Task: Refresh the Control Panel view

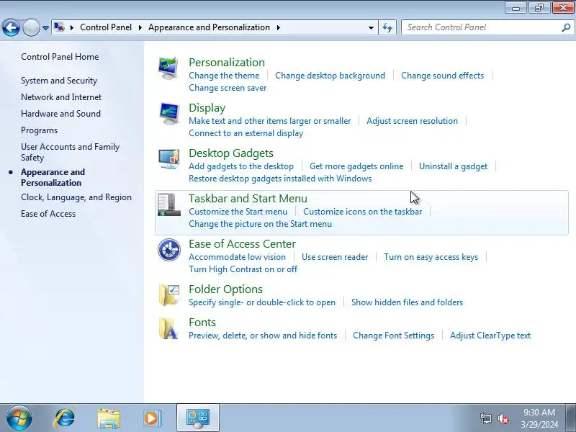Action: [x=387, y=27]
